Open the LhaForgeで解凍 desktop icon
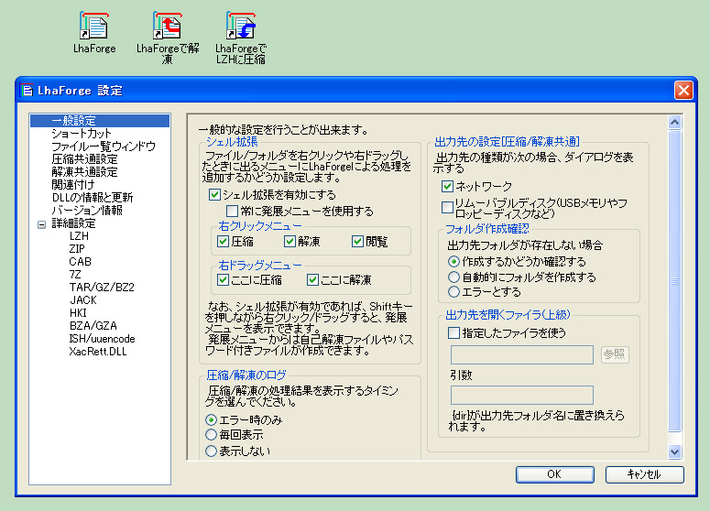 167,27
